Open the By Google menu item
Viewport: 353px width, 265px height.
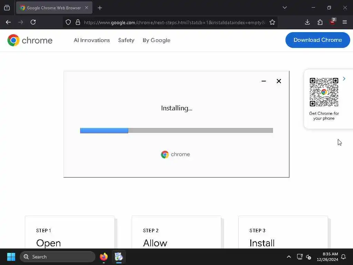(156, 40)
